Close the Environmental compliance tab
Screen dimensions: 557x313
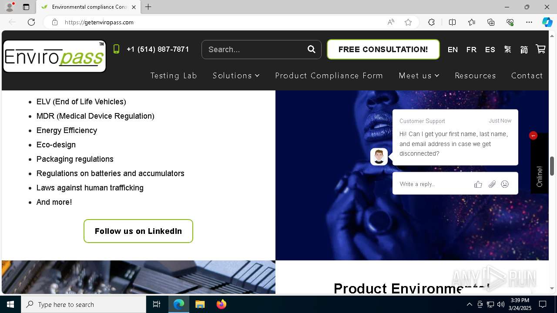click(134, 7)
